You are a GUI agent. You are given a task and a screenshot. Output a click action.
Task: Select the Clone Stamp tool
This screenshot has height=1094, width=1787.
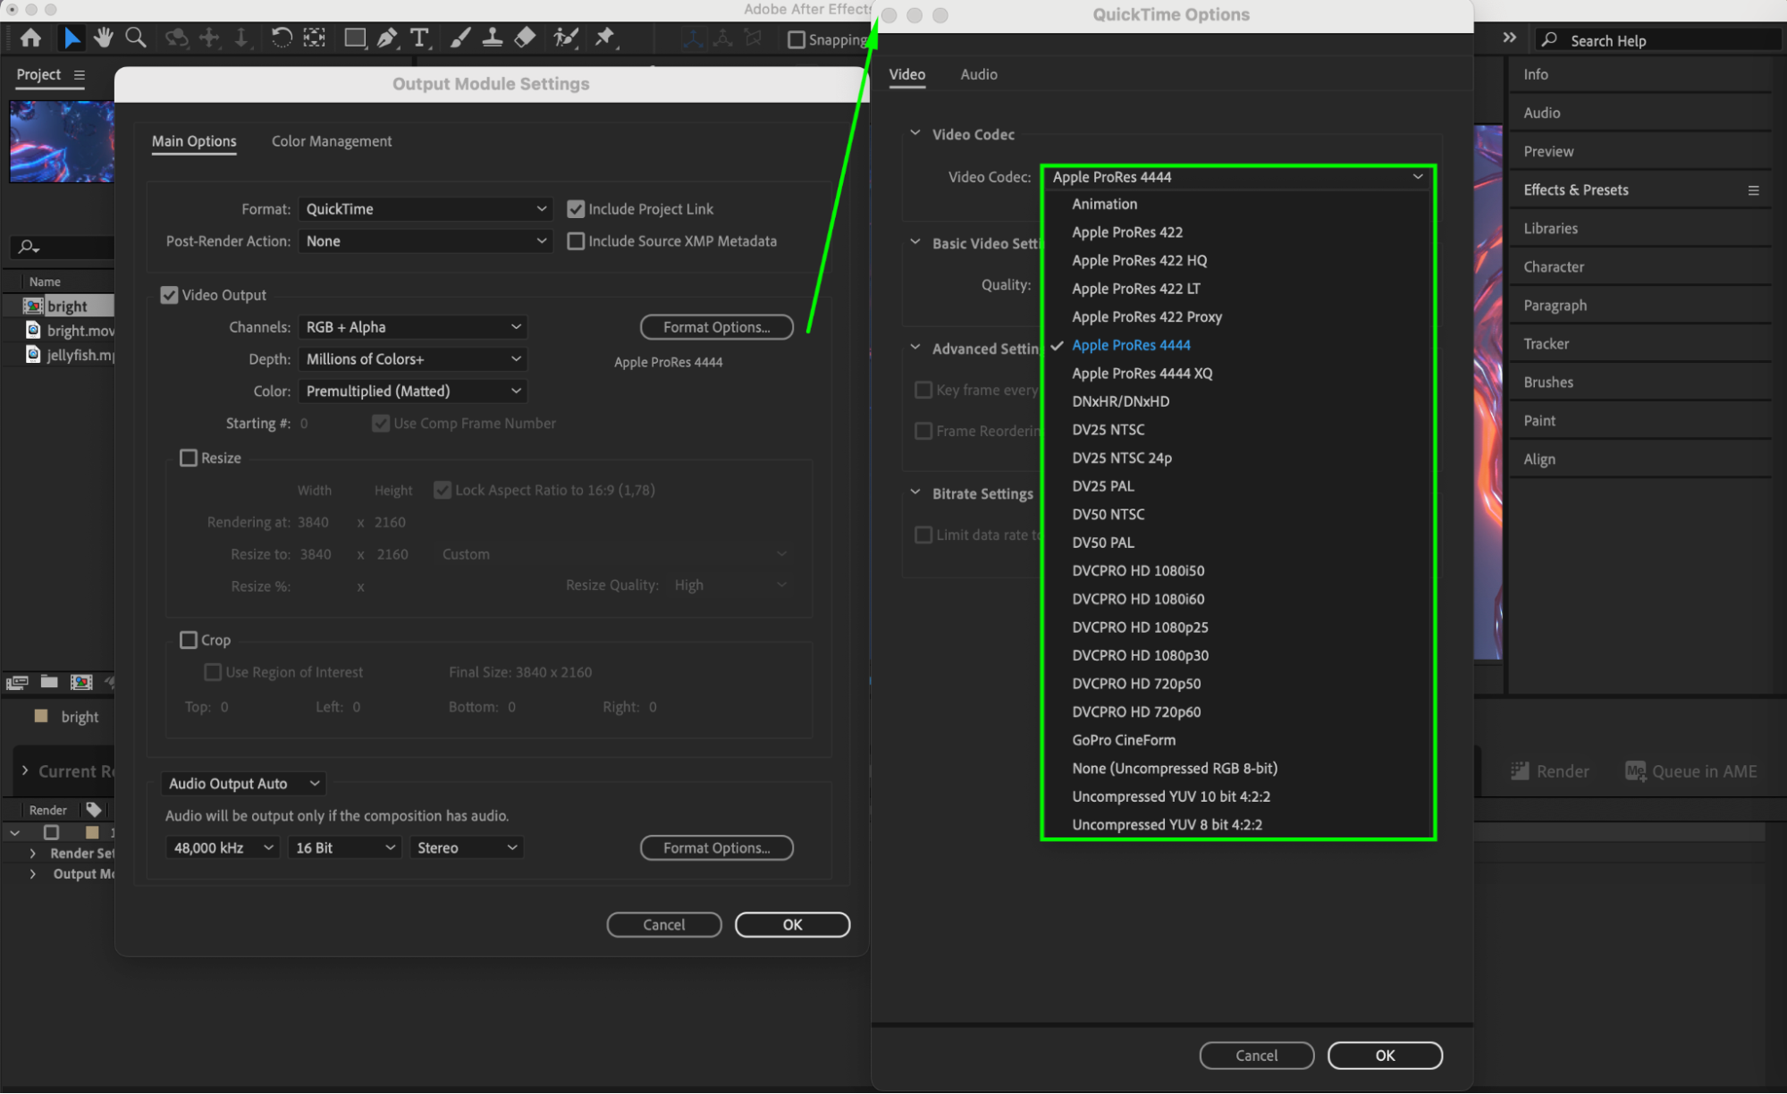pos(492,38)
